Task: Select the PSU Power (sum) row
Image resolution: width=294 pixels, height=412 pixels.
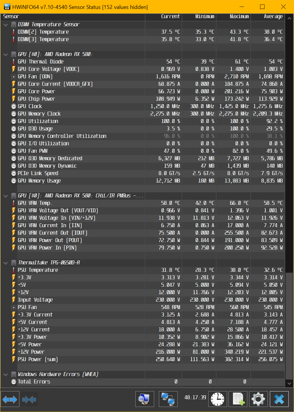Action: tap(38, 359)
